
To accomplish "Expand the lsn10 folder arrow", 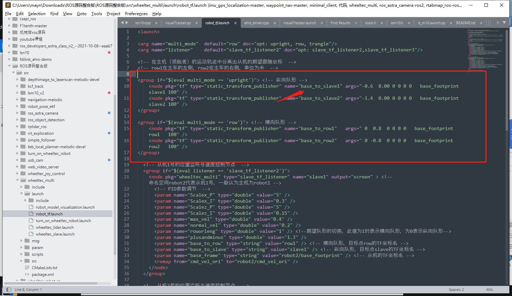I will pyautogui.click(x=9, y=52).
